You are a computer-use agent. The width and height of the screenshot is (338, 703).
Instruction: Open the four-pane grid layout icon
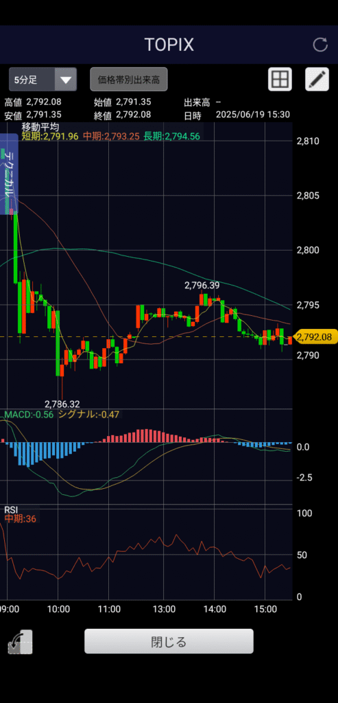click(x=280, y=80)
